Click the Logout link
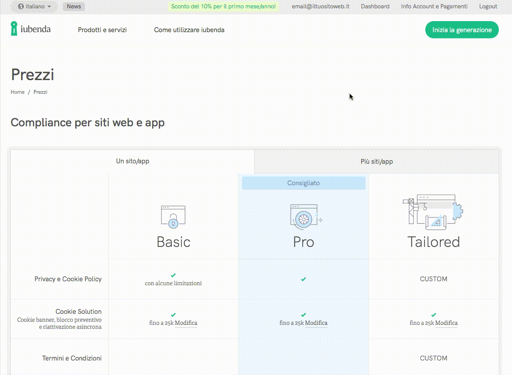This screenshot has height=375, width=512. click(488, 7)
